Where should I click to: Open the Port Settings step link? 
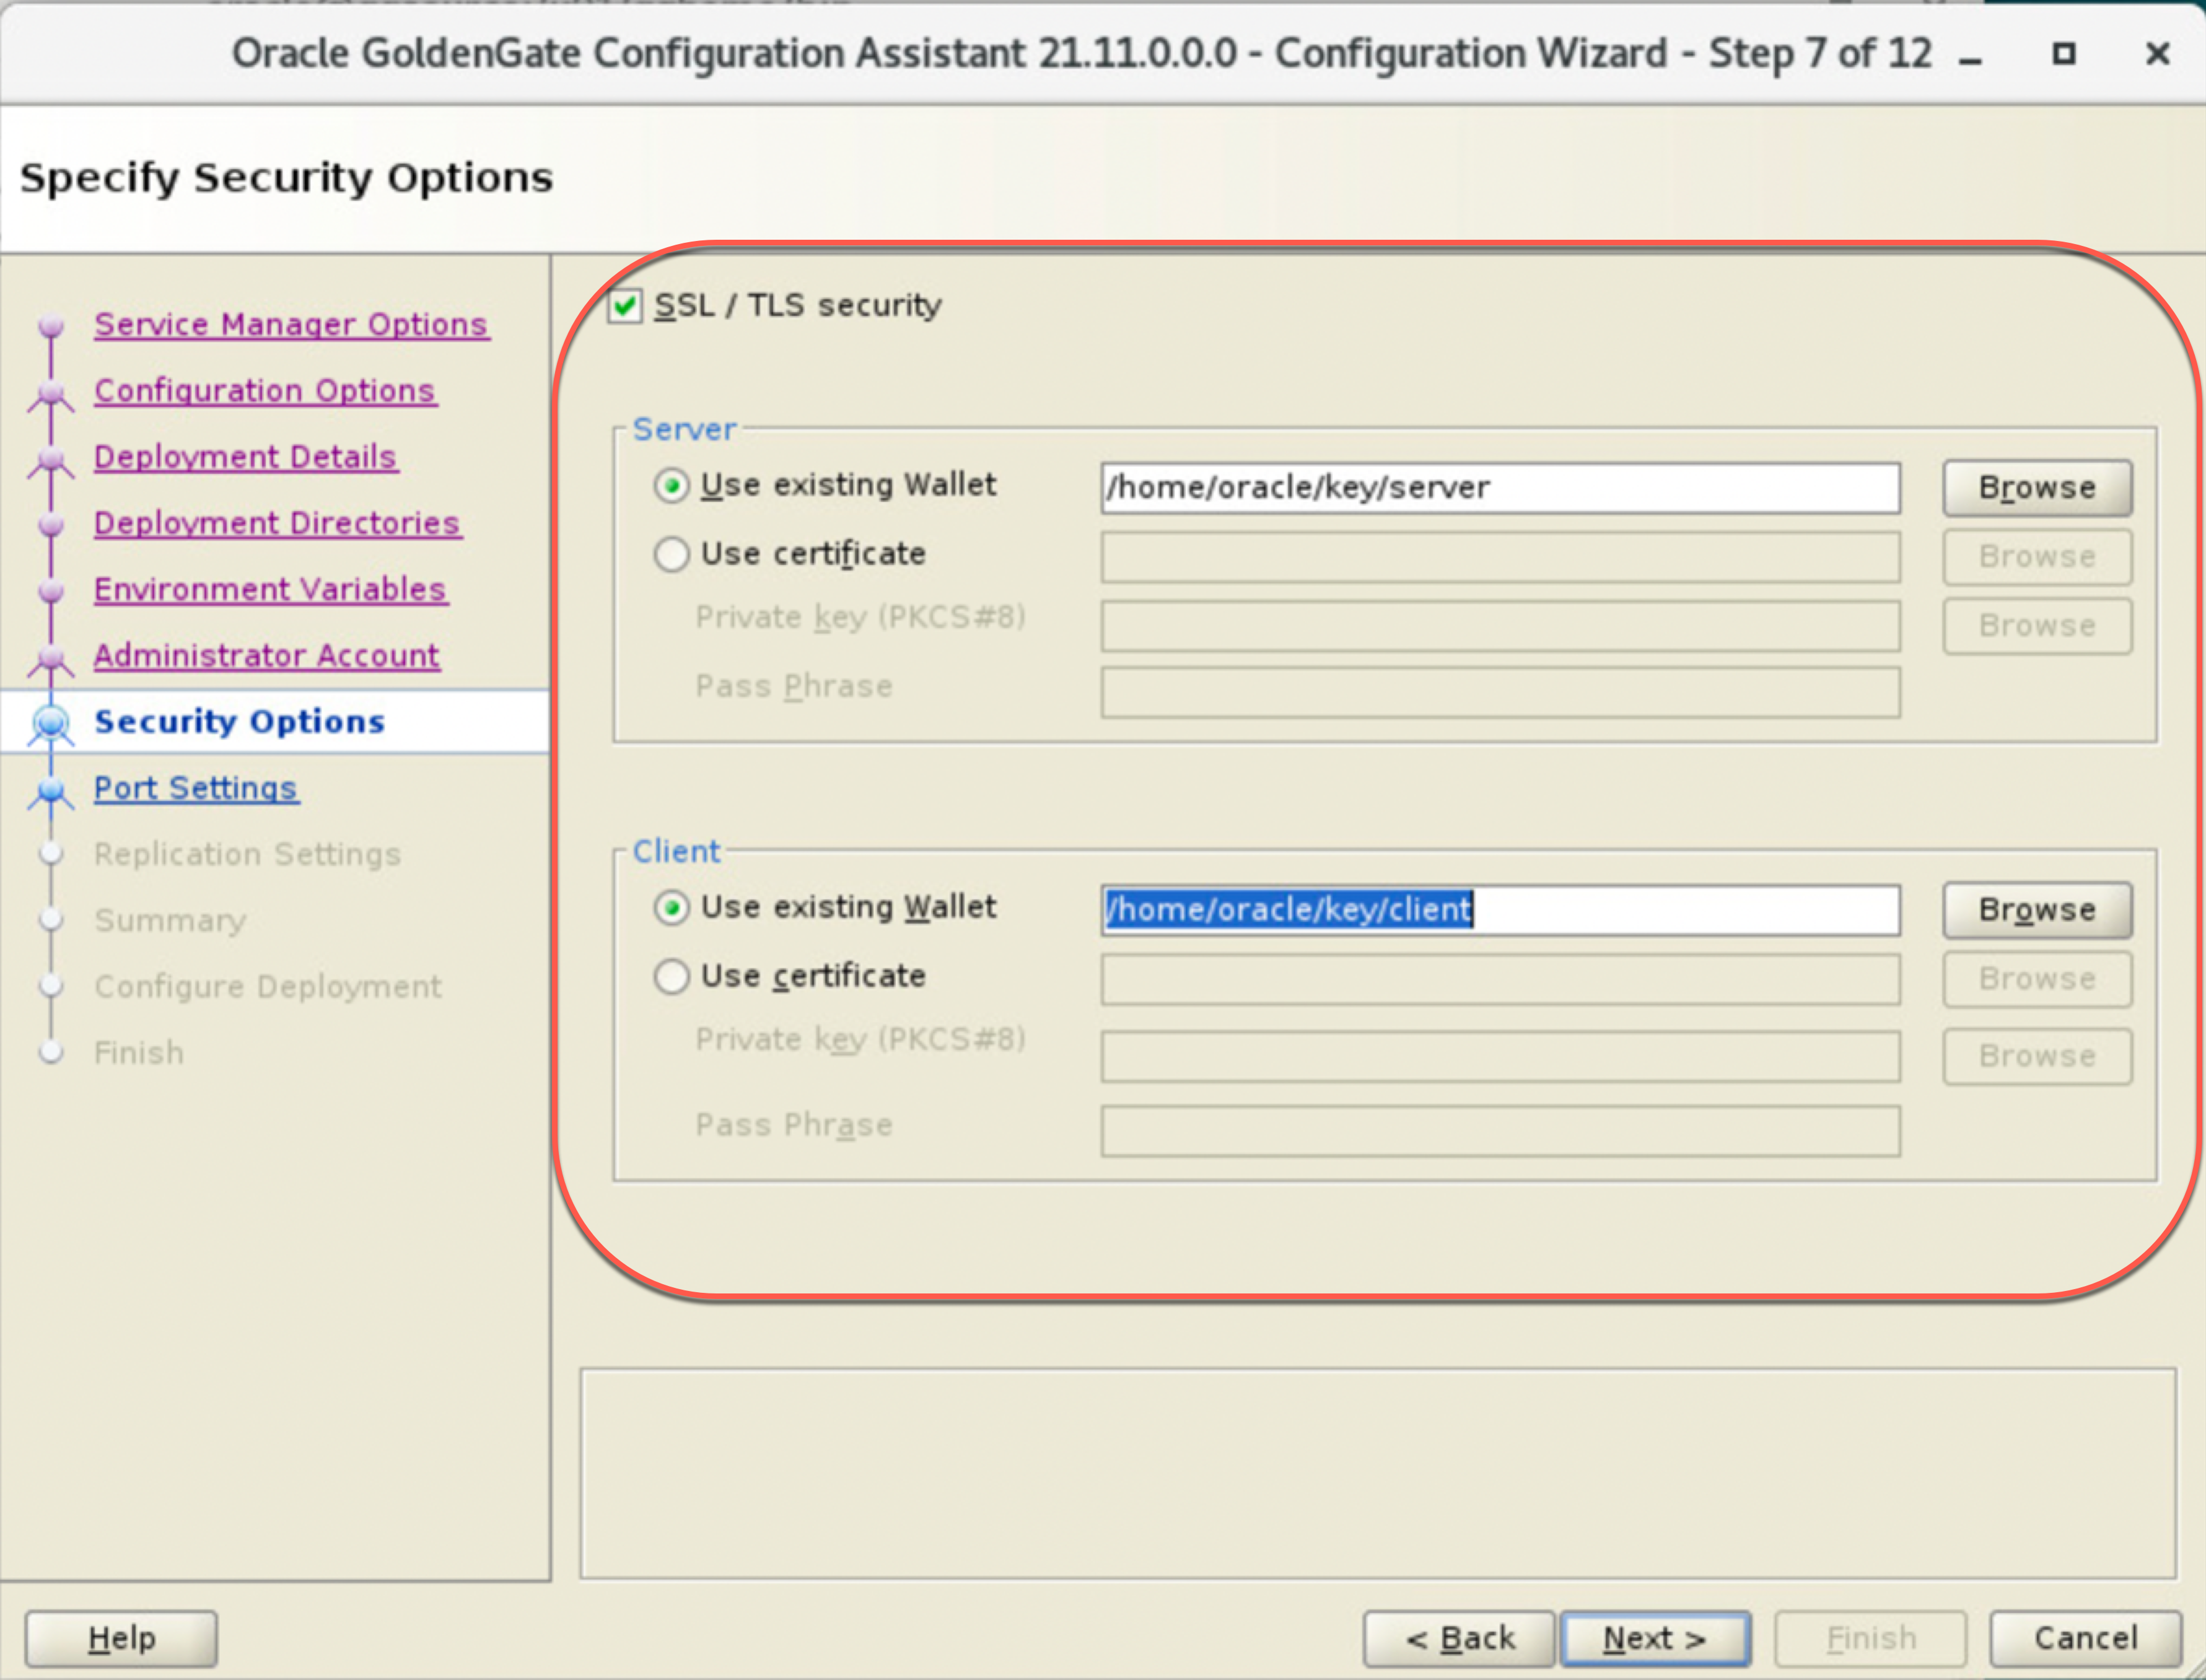pyautogui.click(x=196, y=788)
